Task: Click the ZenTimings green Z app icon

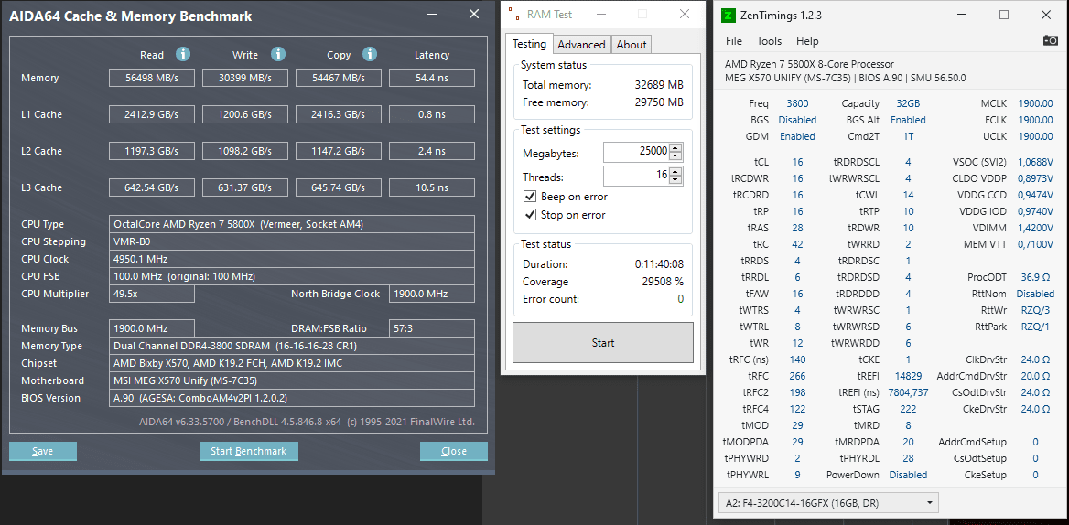Action: click(x=729, y=15)
